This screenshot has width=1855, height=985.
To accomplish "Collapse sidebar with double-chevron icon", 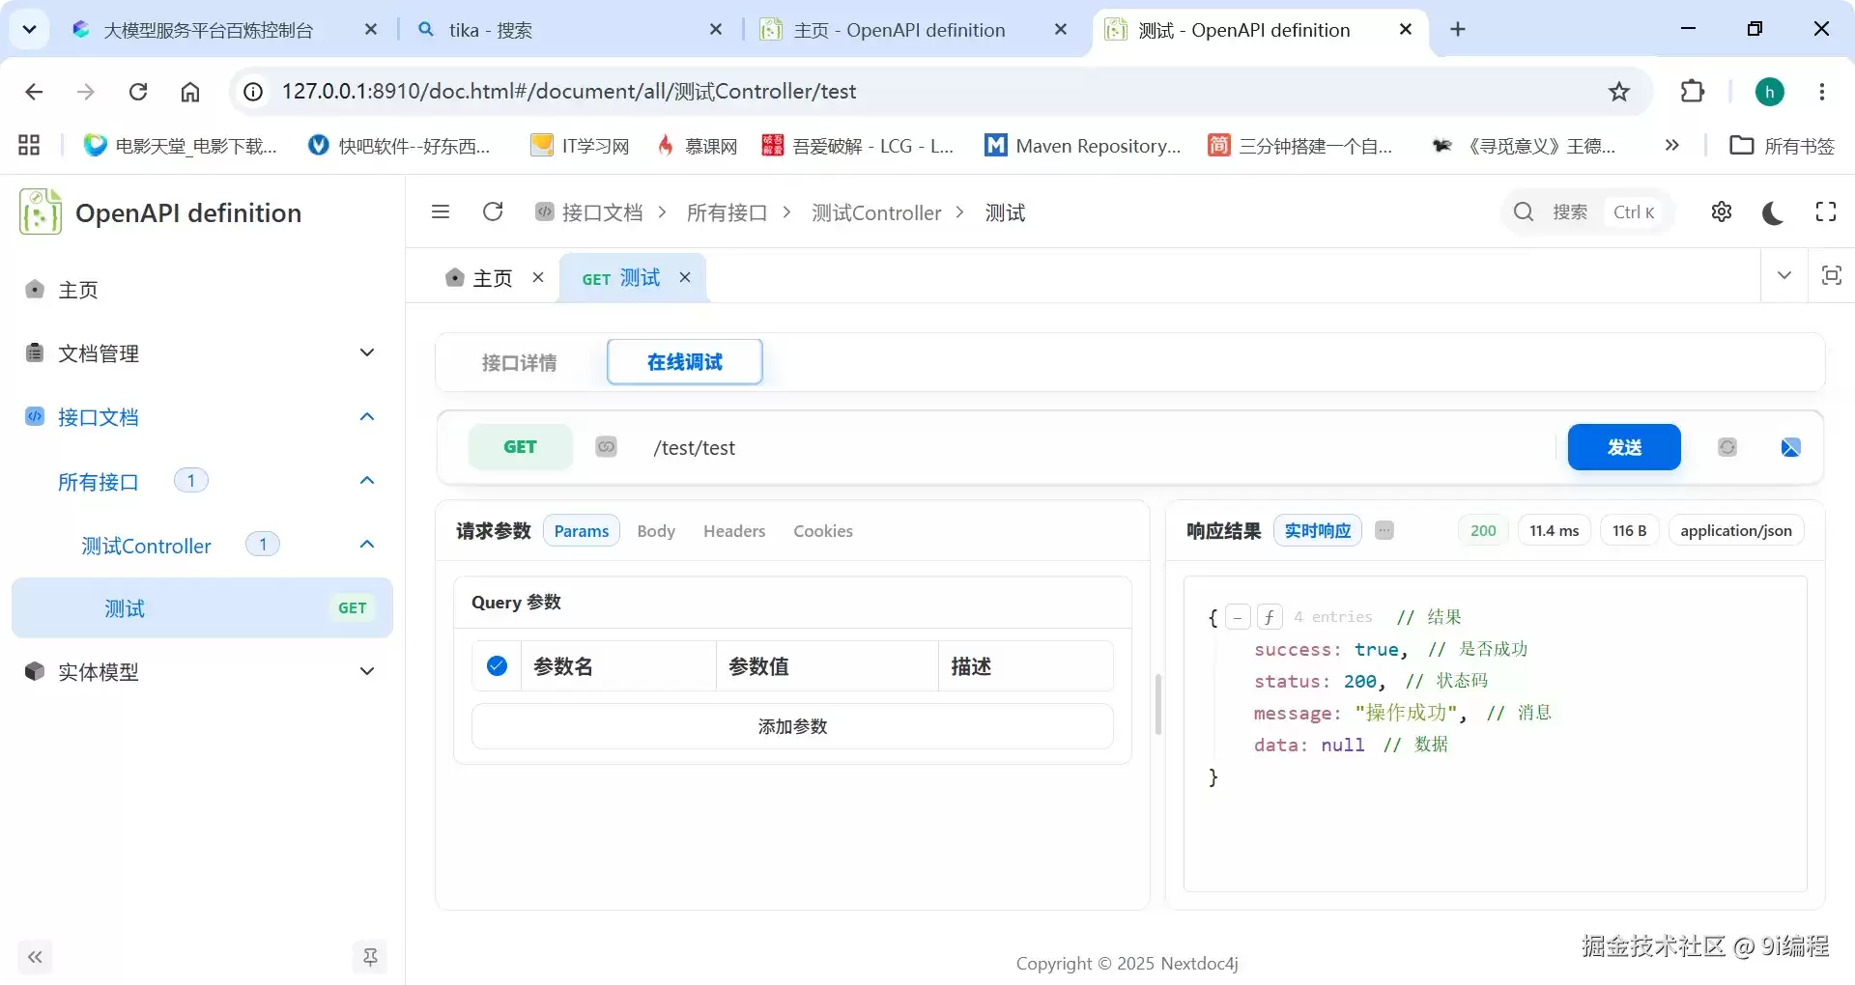I will coord(35,957).
